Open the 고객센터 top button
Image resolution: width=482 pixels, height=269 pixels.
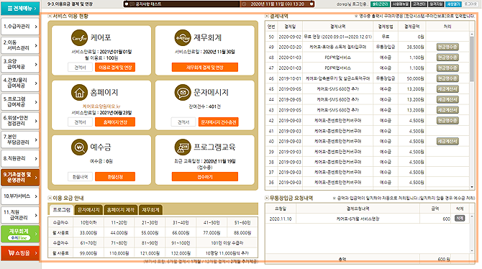(419, 4)
